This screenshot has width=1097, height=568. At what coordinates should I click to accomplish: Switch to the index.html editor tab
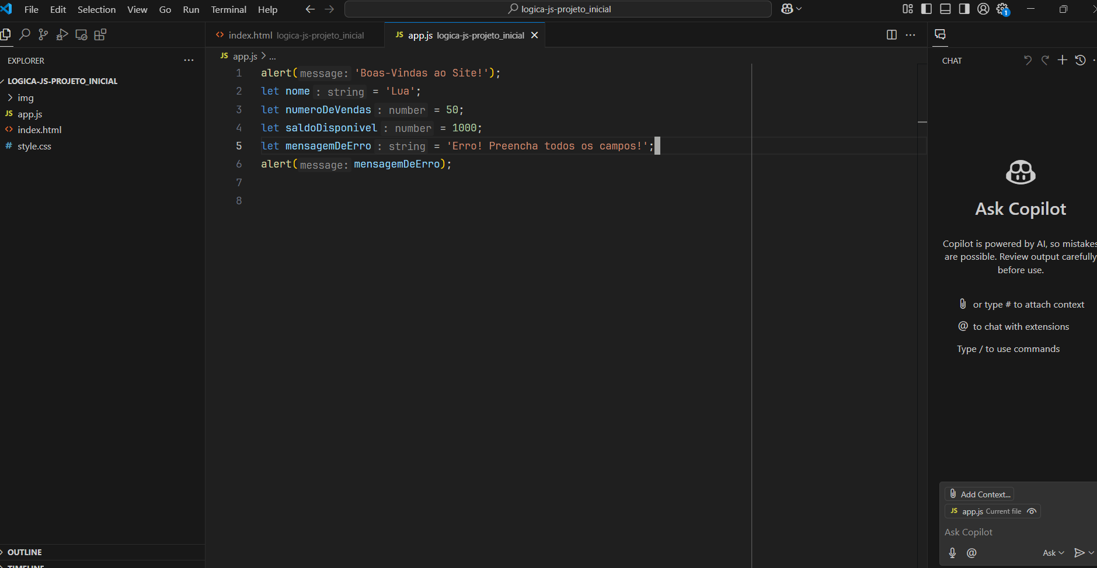click(x=295, y=35)
